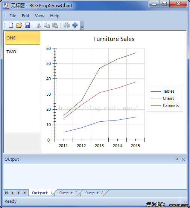Open About via the question mark icon
The image size is (190, 208).
click(x=75, y=25)
